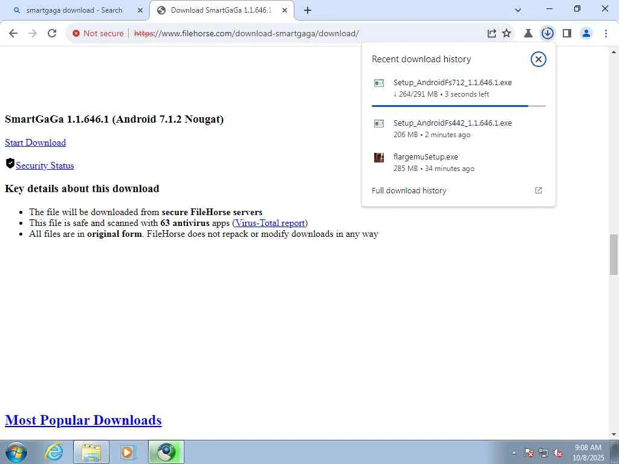Close the Download SmartGaGa tab
This screenshot has width=619, height=464.
284,10
